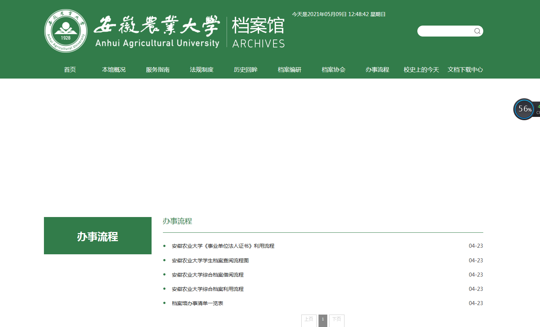This screenshot has width=540, height=327.
Task: Select 服务指南 in the navigation bar
Action: coord(158,69)
